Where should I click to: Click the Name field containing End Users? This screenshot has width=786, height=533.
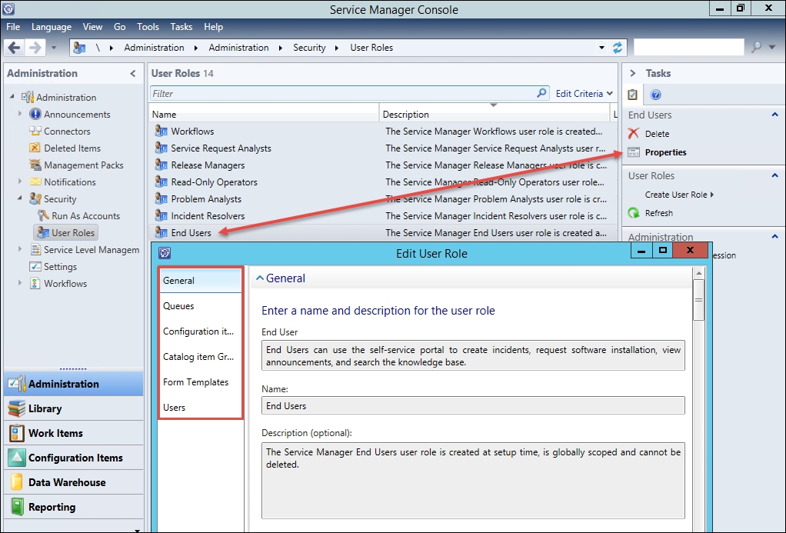coord(473,405)
